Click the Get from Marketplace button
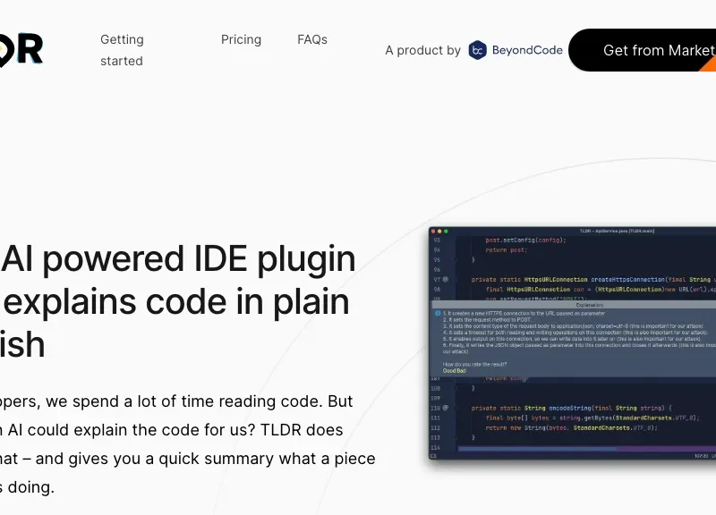This screenshot has height=515, width=716. point(642,50)
